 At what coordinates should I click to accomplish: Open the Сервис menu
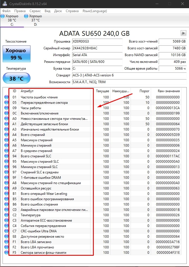pos(35,11)
